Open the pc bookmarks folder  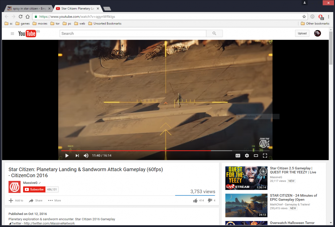[67, 23]
